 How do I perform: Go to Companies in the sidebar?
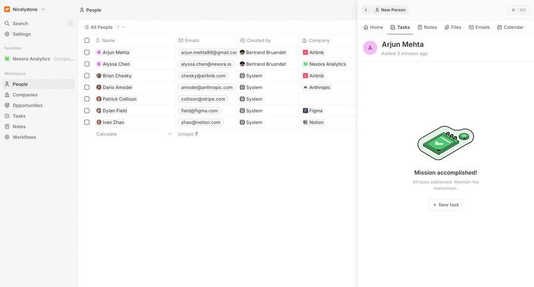(x=39, y=95)
